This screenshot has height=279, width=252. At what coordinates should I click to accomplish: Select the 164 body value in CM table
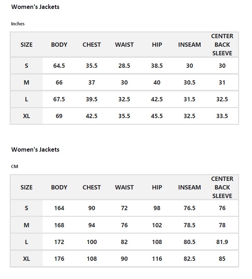click(59, 208)
